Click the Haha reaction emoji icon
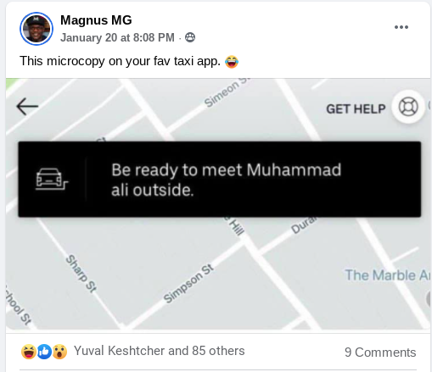The width and height of the screenshot is (432, 372). coord(29,352)
